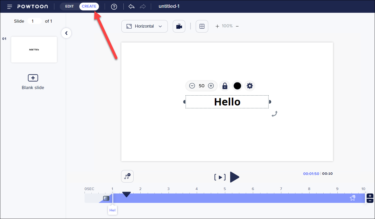Open the Horizontal orientation dropdown

point(144,26)
